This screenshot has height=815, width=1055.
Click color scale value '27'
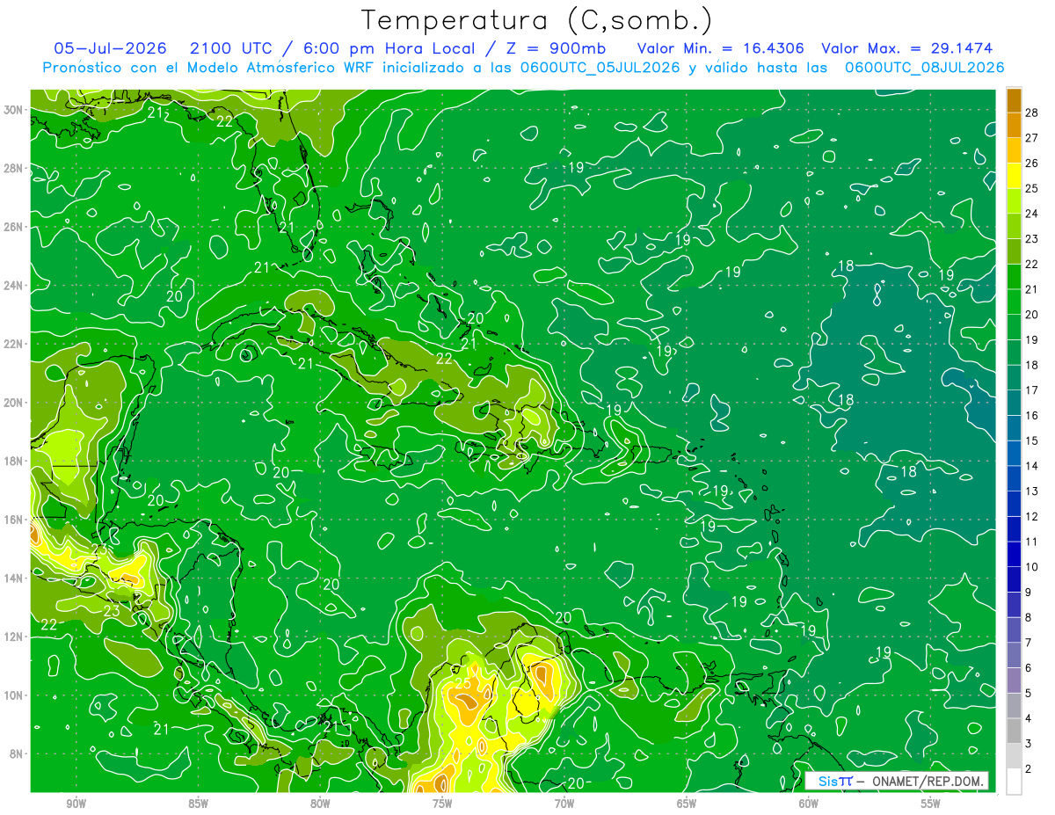(x=1032, y=137)
